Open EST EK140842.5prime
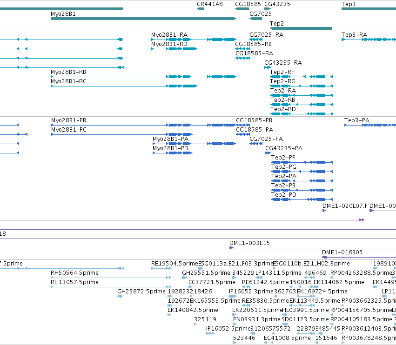This screenshot has height=345, width=396. (169, 315)
